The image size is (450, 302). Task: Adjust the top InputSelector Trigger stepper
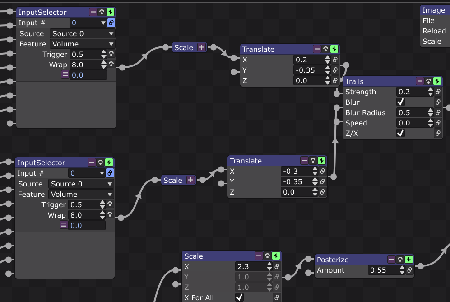pyautogui.click(x=104, y=54)
